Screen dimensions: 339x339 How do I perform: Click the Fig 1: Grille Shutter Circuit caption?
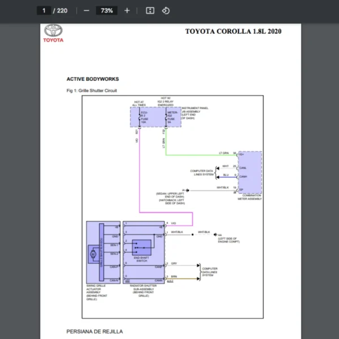coord(92,90)
